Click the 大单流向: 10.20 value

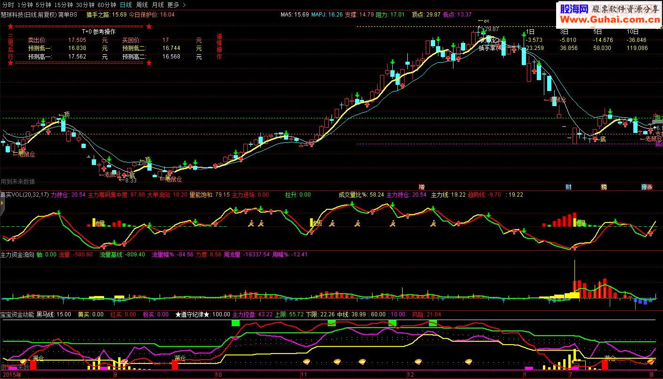167,195
